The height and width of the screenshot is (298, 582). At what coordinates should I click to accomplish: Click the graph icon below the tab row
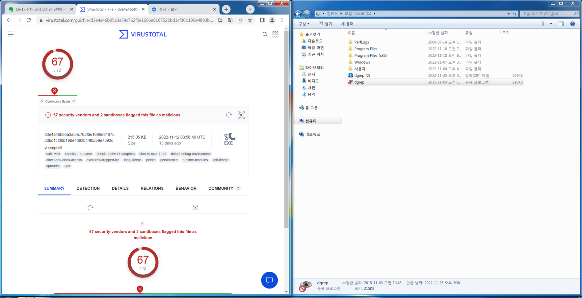click(196, 208)
